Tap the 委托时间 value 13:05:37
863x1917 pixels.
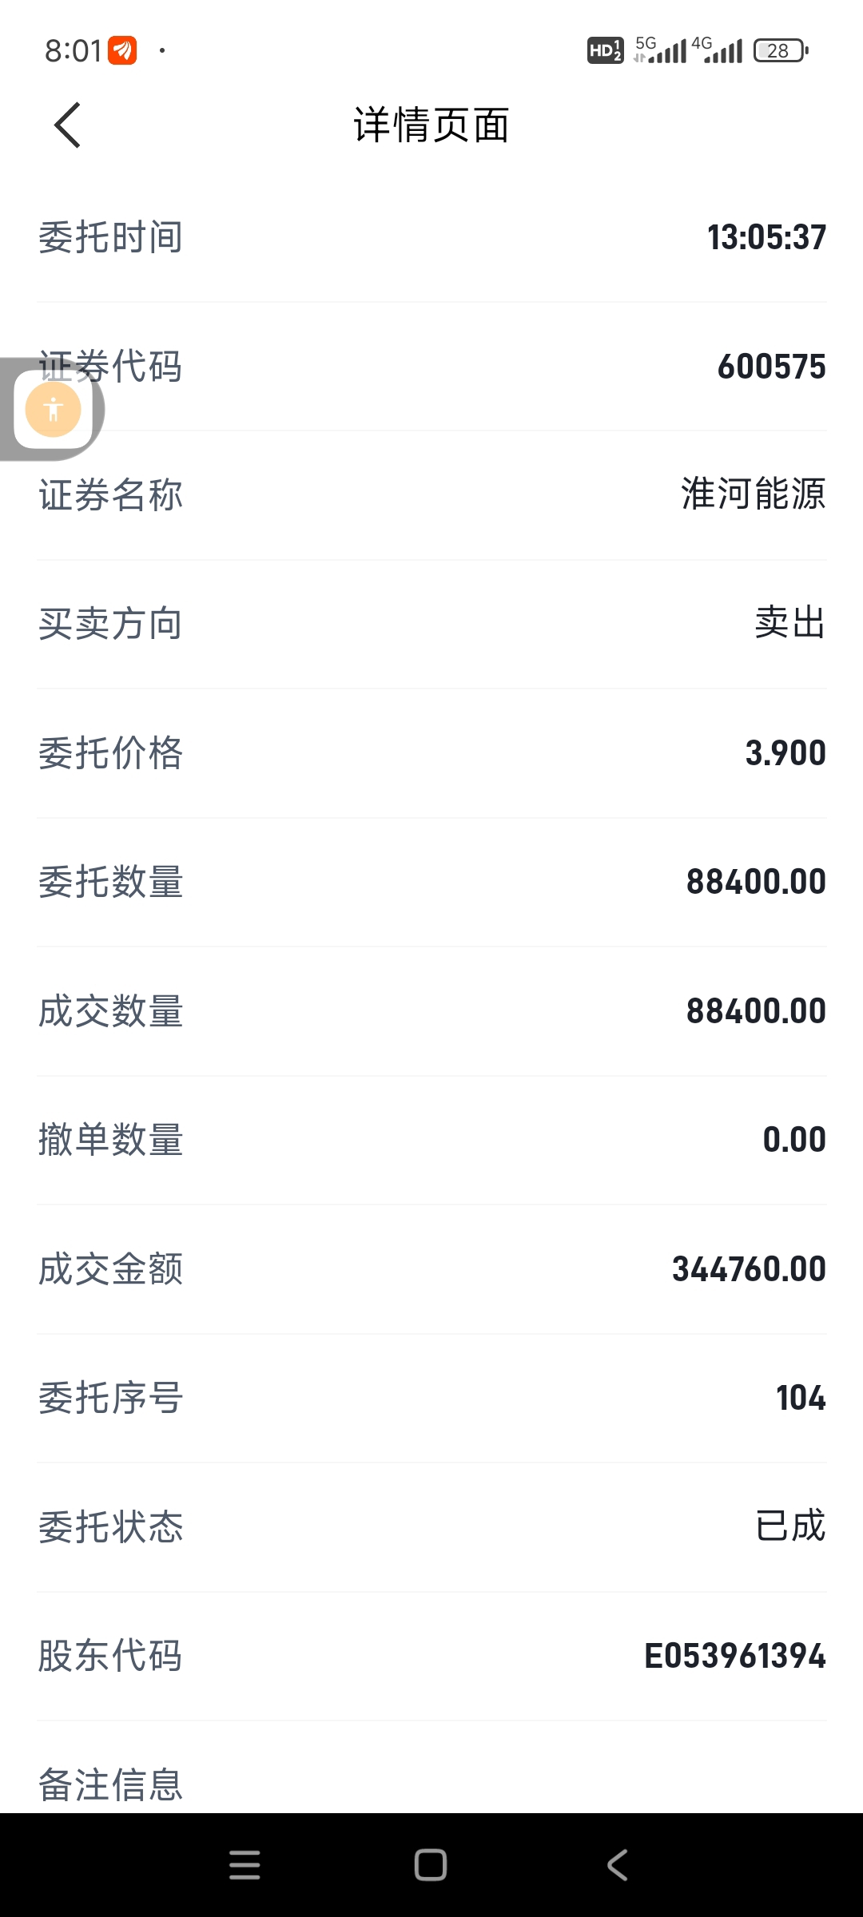tap(766, 237)
